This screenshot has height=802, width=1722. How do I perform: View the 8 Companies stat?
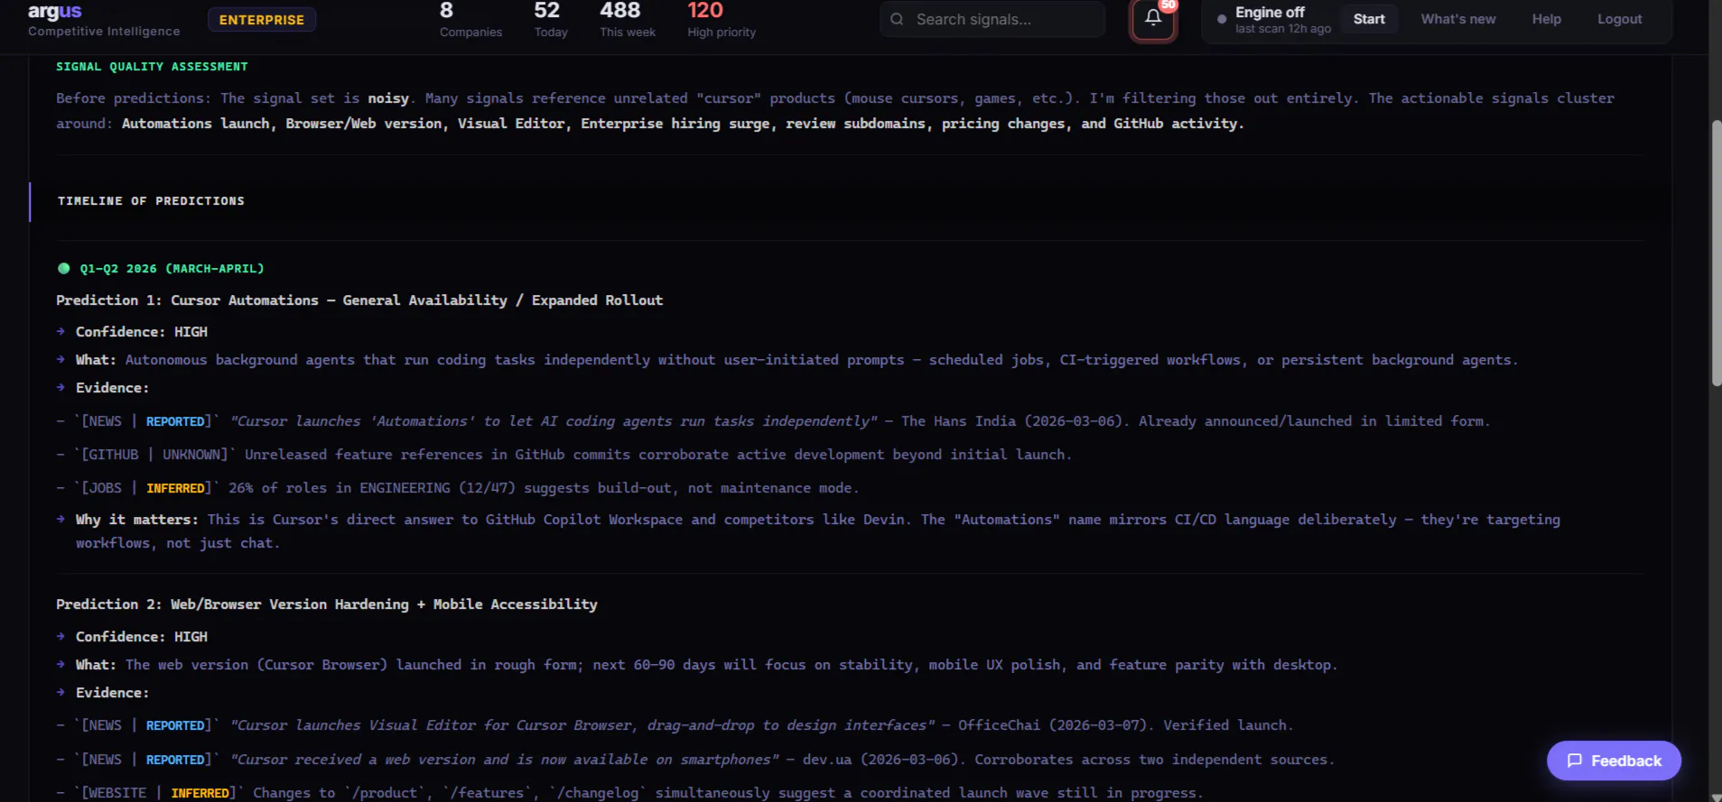470,20
